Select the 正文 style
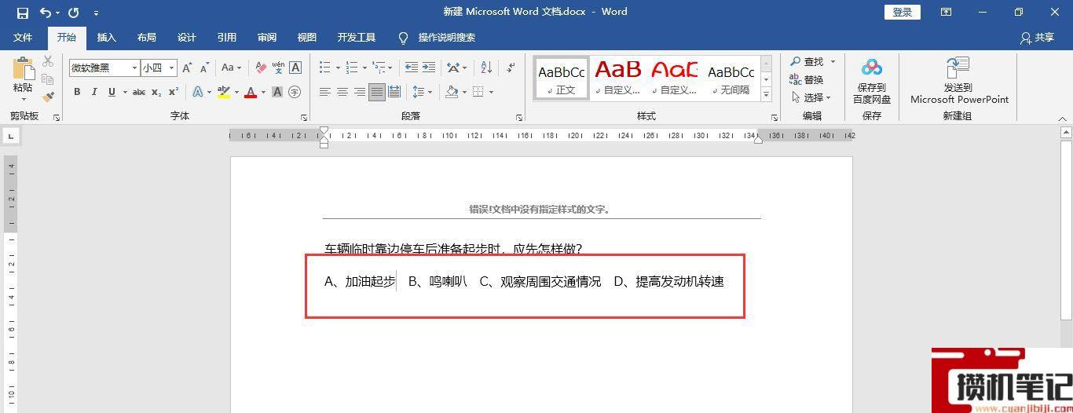This screenshot has width=1073, height=413. click(562, 78)
